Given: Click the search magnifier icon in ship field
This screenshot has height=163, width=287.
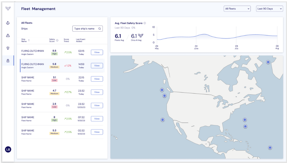Looking at the screenshot, I should click(x=100, y=29).
